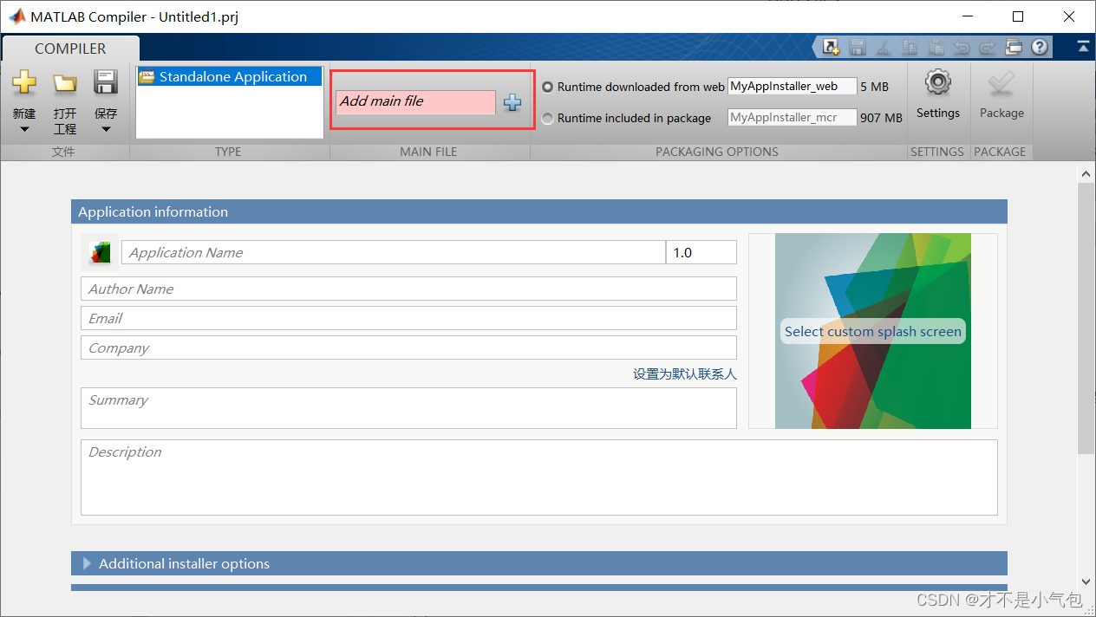Collapse the toolstrip with the top-right arrow
This screenshot has width=1096, height=617.
tap(1083, 46)
